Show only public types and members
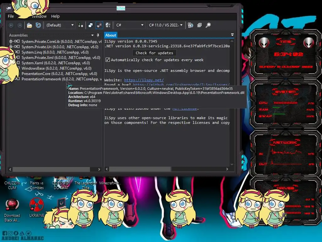 [x=90, y=25]
